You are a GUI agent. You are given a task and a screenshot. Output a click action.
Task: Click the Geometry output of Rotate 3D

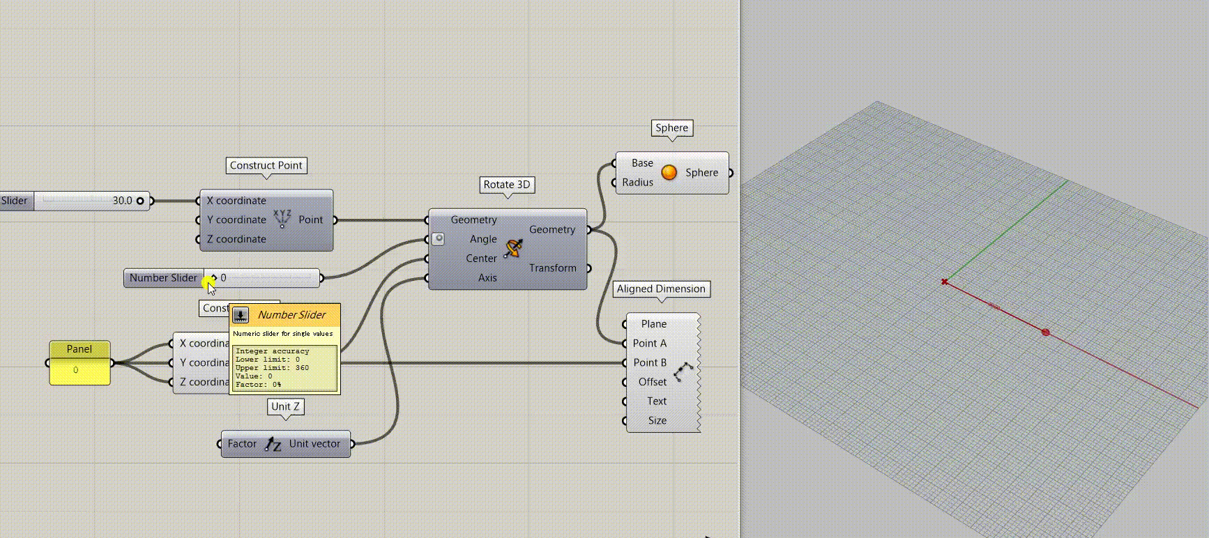(552, 229)
